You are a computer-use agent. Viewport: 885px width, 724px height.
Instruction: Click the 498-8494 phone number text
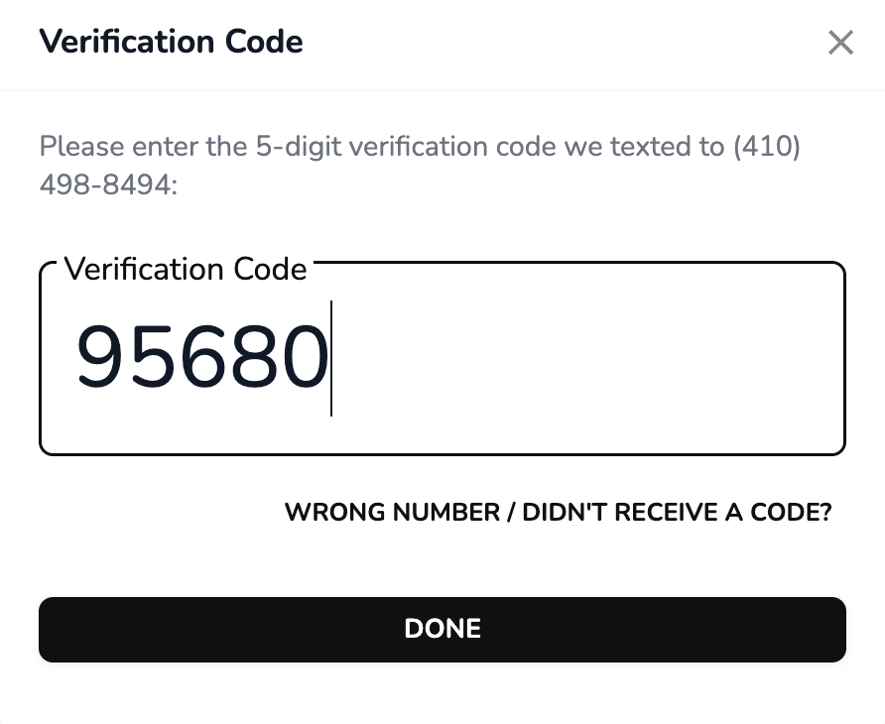tap(107, 184)
